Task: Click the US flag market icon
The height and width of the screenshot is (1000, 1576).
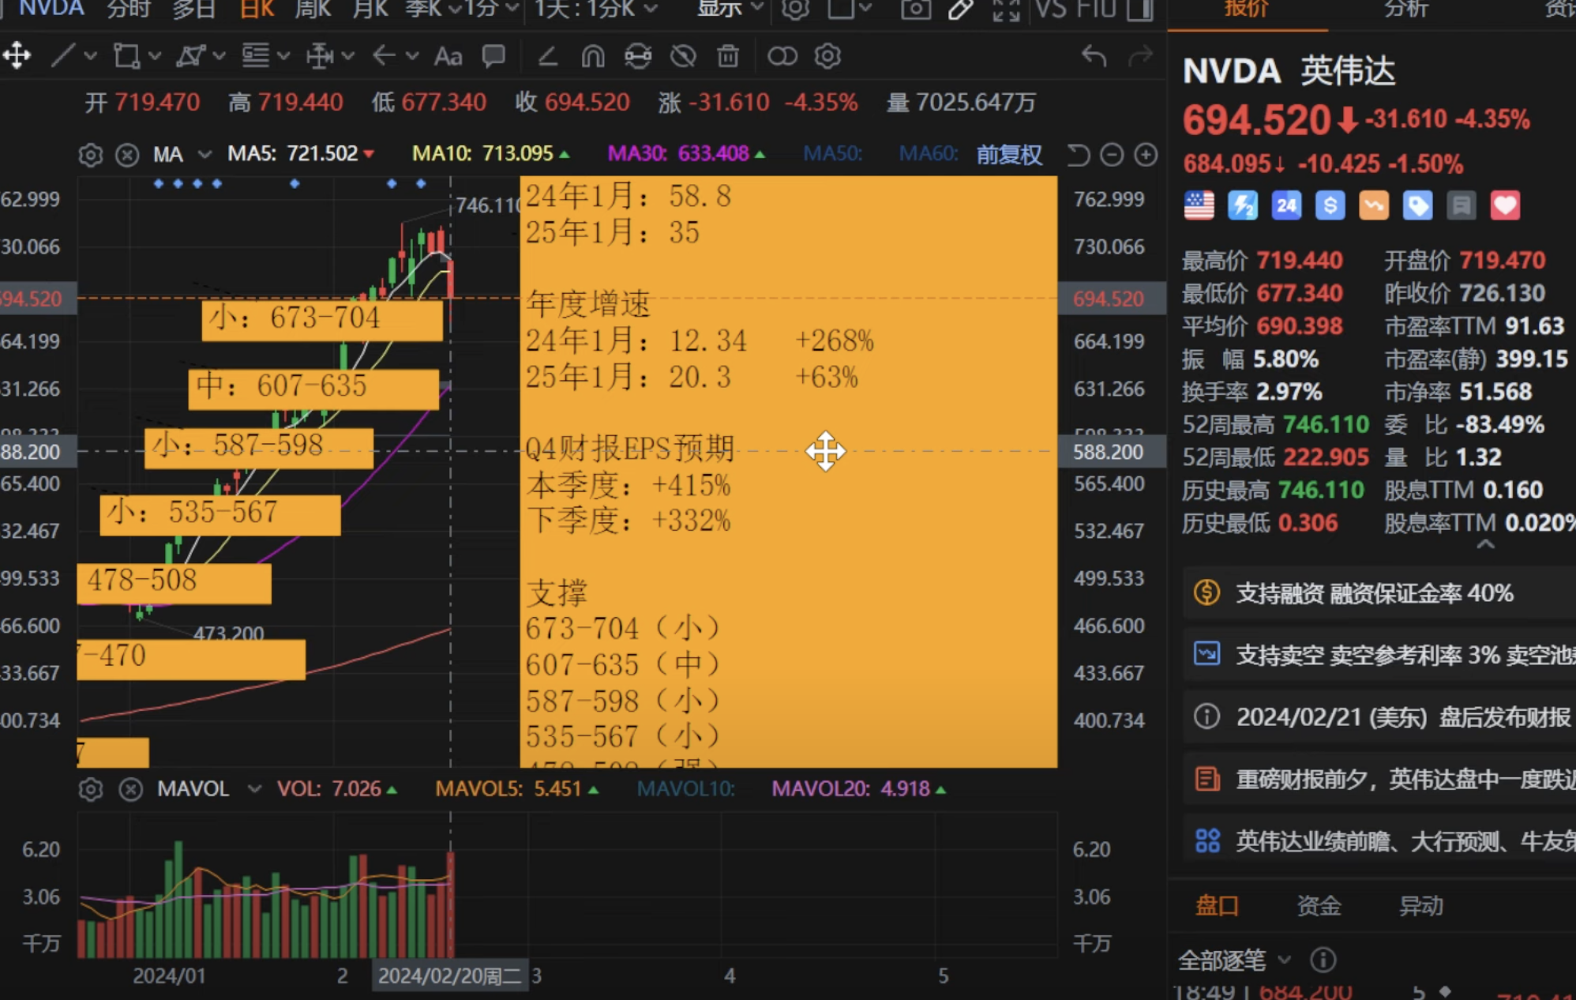Action: tap(1199, 205)
